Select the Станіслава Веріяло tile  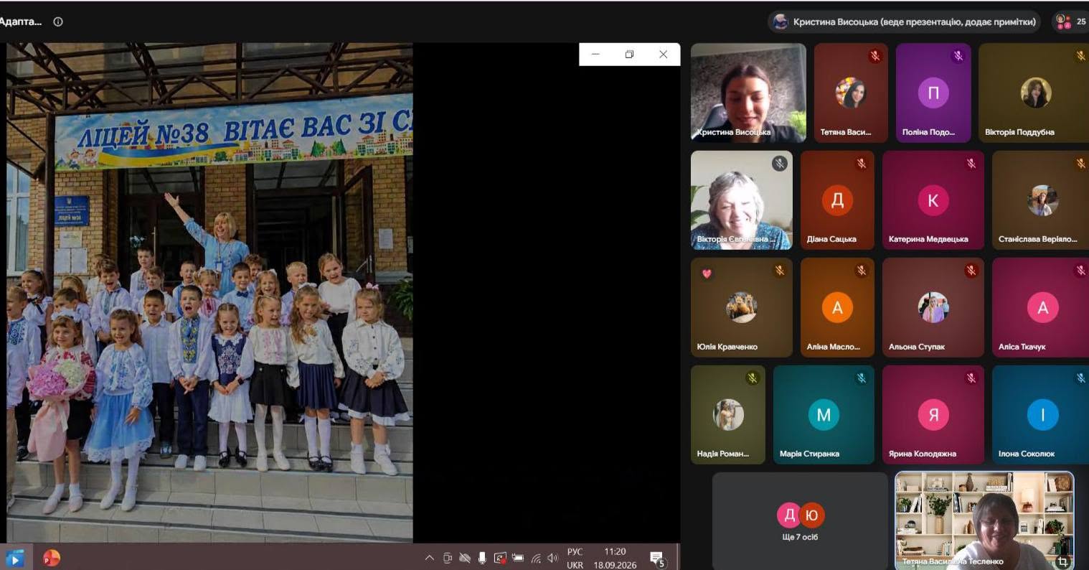coord(1040,200)
